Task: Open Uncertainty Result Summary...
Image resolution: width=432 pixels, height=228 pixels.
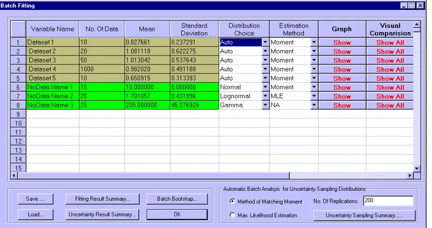Action: (102, 215)
